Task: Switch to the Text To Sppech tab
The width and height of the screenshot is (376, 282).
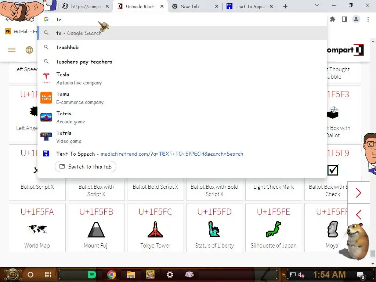Action: tap(250, 7)
